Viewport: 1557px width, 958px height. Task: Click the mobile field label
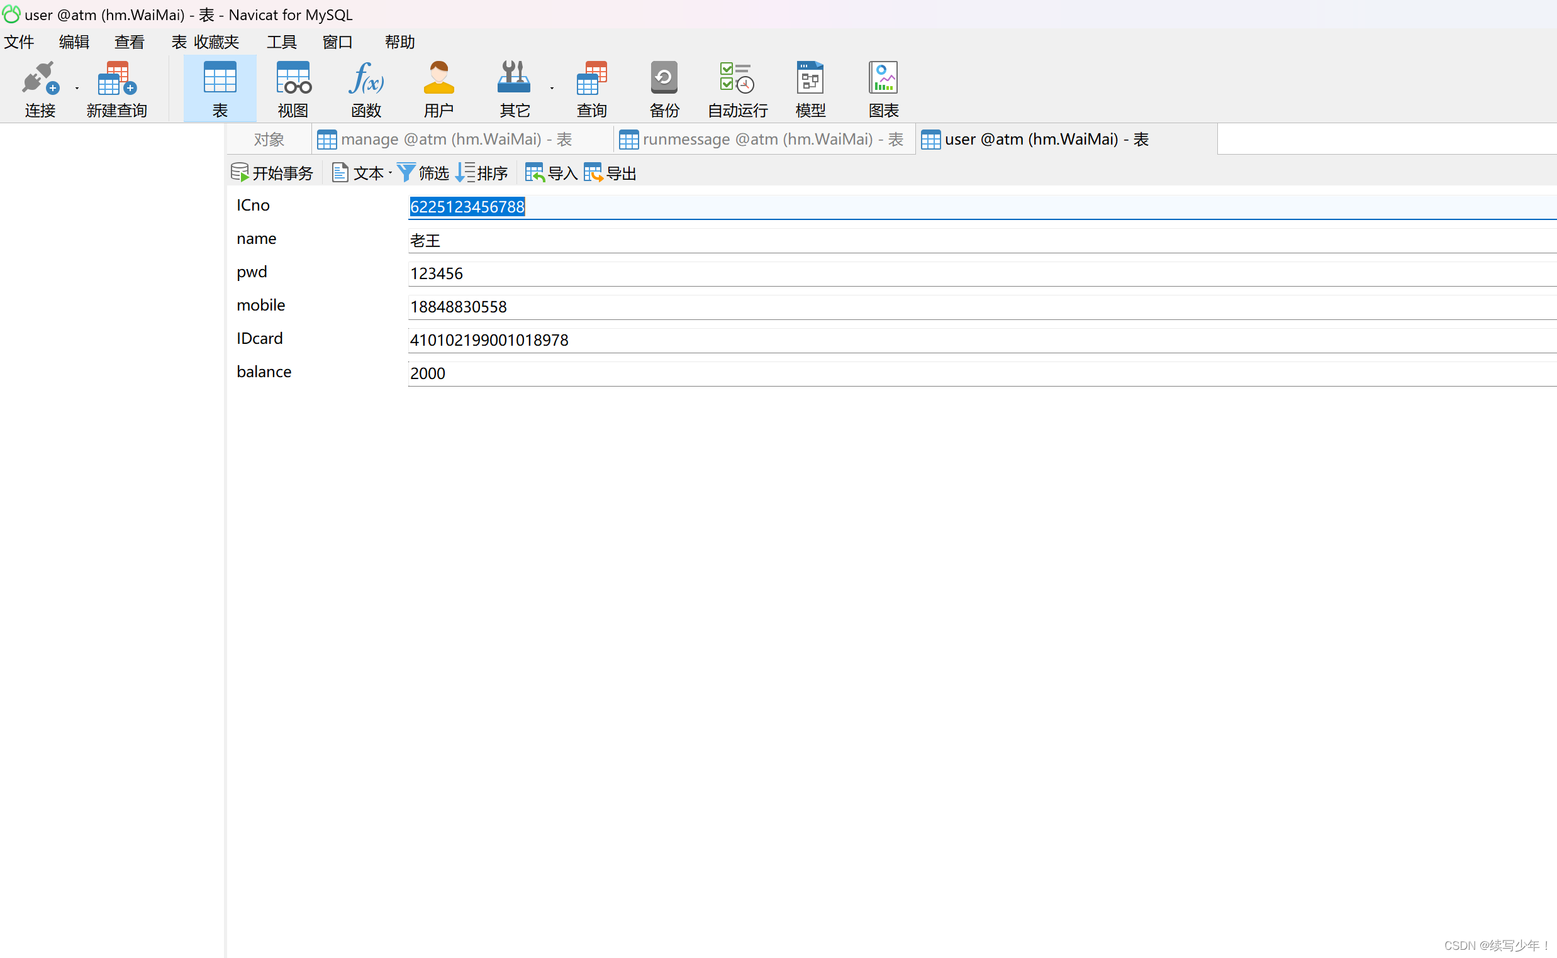(x=260, y=306)
